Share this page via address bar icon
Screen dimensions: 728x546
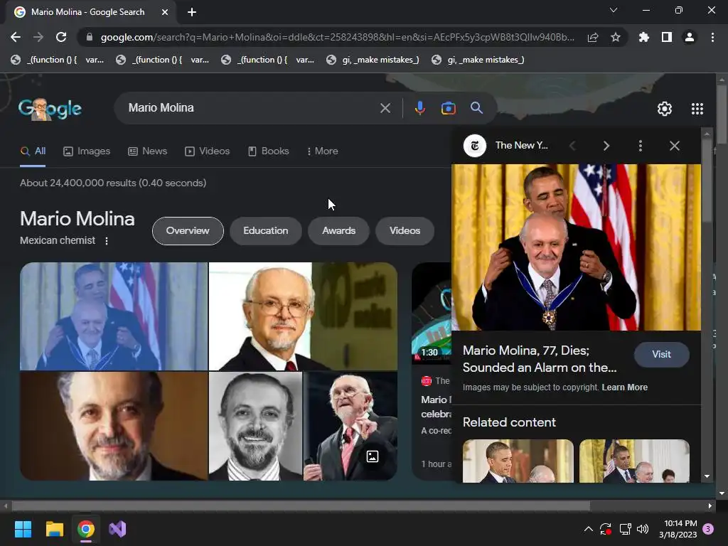pos(593,38)
